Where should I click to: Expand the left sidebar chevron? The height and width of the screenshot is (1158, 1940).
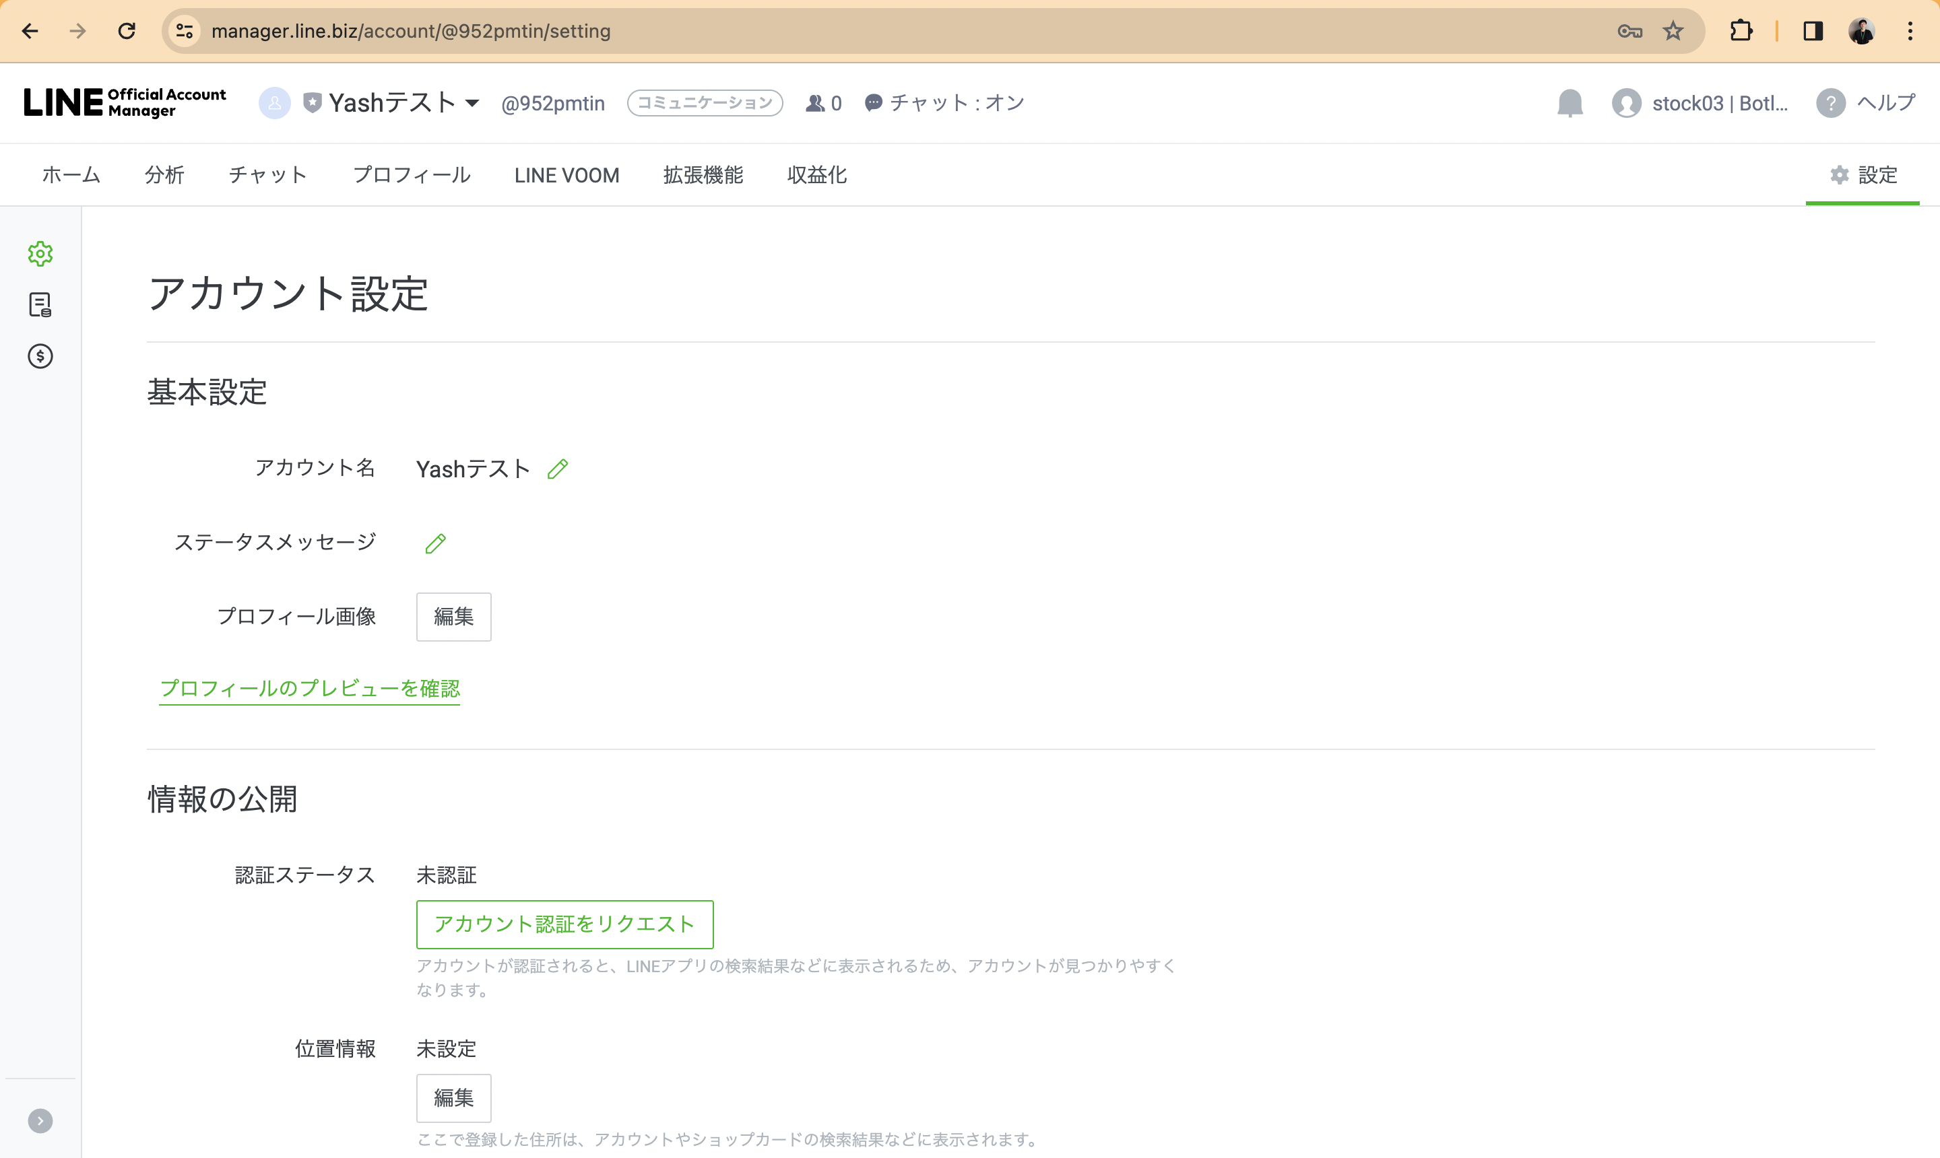click(x=40, y=1120)
